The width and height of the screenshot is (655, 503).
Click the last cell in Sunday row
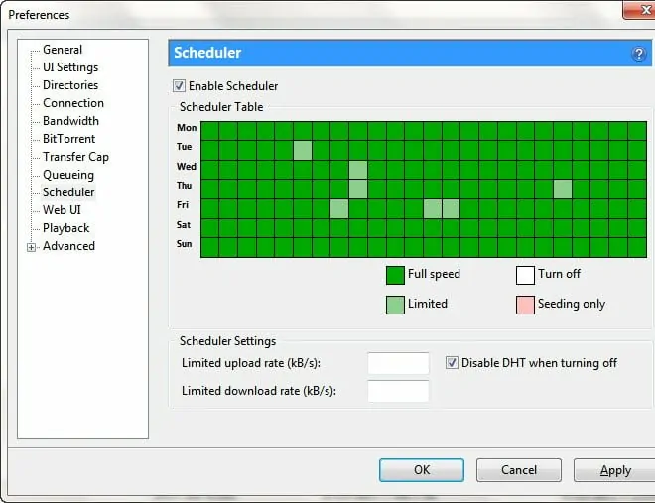(637, 248)
